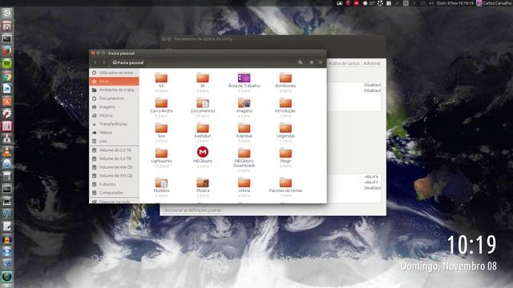Select the Imagens folder icon in file grid
This screenshot has height=288, width=513.
[x=244, y=103]
